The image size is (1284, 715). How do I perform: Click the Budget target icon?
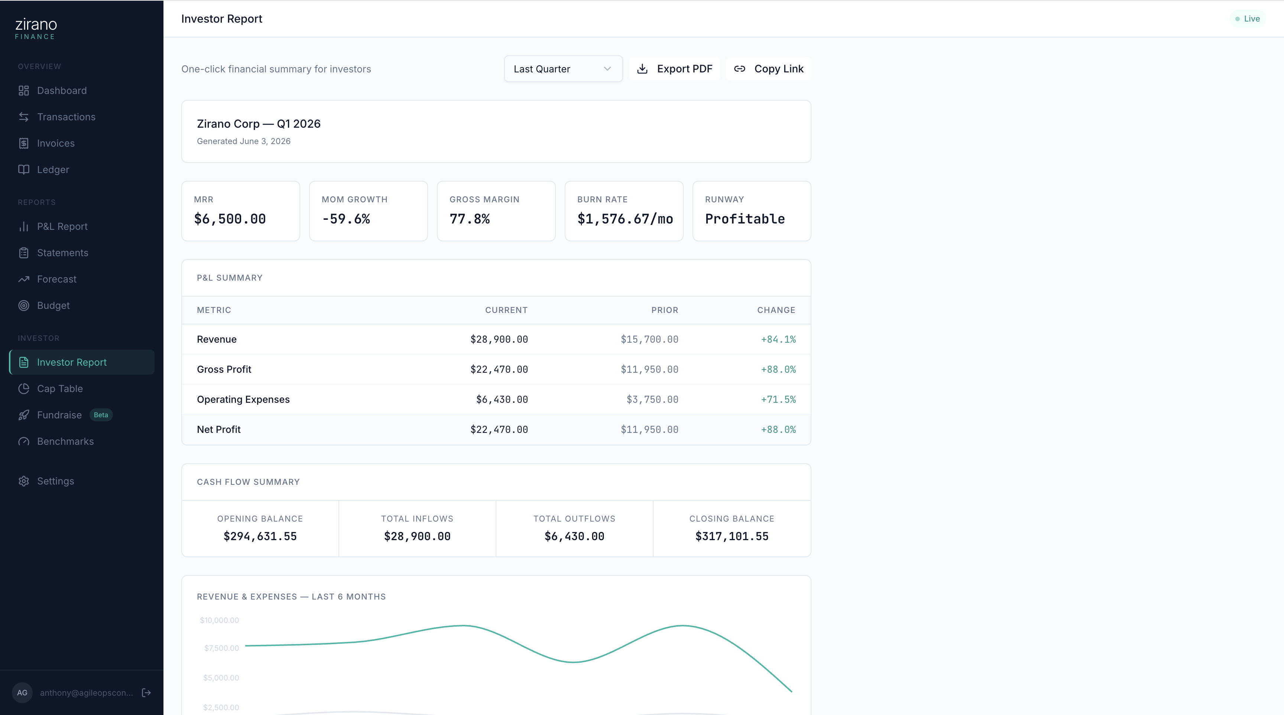point(23,306)
